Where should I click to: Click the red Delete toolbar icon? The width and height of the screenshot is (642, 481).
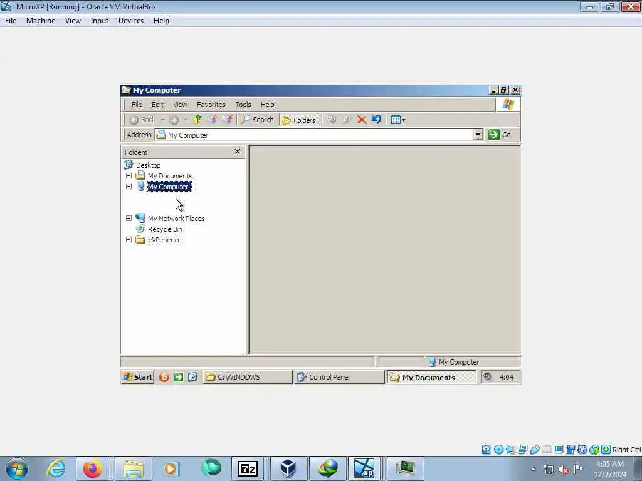point(362,120)
